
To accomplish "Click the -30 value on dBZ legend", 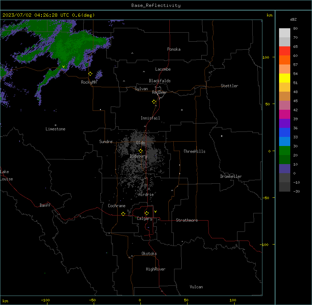I will pyautogui.click(x=296, y=192).
